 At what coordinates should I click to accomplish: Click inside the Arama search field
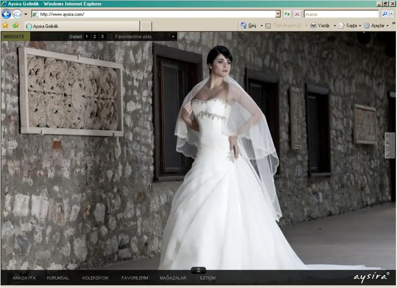coord(340,14)
